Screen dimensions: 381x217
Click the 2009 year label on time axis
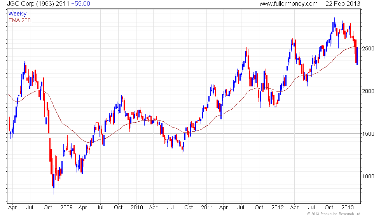click(x=66, y=207)
